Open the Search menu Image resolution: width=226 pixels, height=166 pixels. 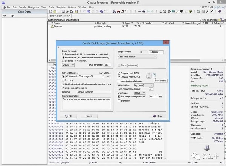[x=22, y=7]
